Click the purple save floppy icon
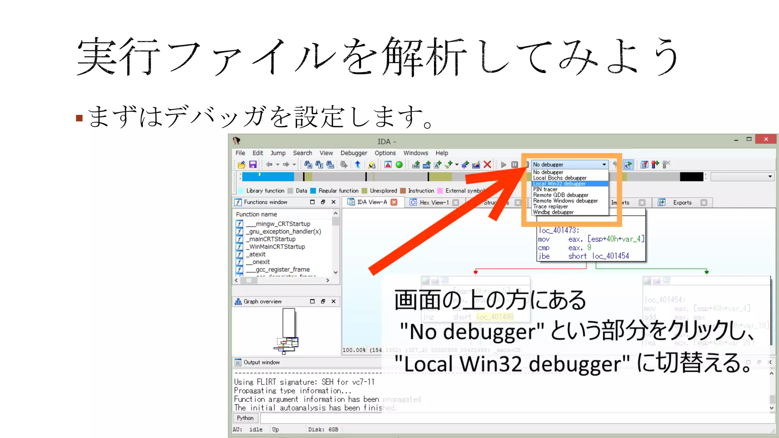Image resolution: width=779 pixels, height=438 pixels. (253, 165)
